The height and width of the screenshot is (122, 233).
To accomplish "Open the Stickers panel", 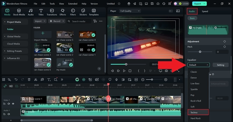I will tap(83, 12).
